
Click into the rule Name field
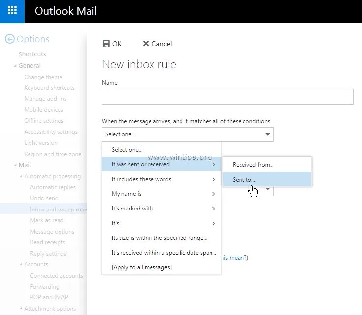227,97
